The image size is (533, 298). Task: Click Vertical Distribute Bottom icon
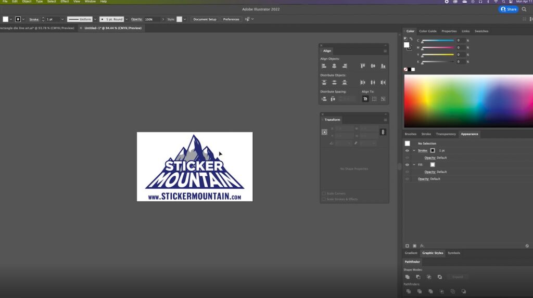(345, 82)
